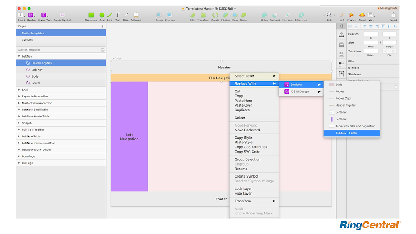
Task: Click the Width input field
Action: click(371, 42)
